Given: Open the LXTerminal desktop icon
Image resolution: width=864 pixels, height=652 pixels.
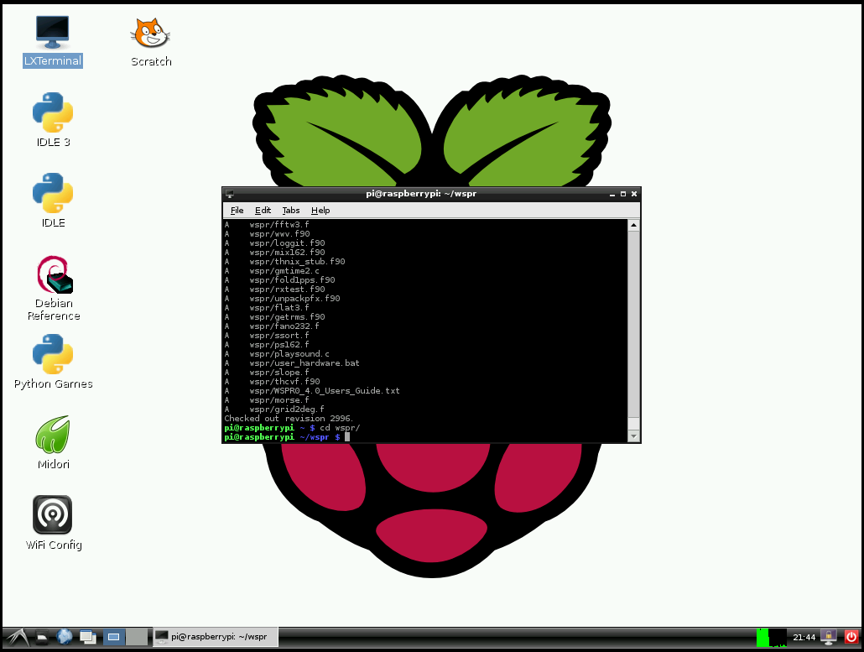Looking at the screenshot, I should 52,41.
